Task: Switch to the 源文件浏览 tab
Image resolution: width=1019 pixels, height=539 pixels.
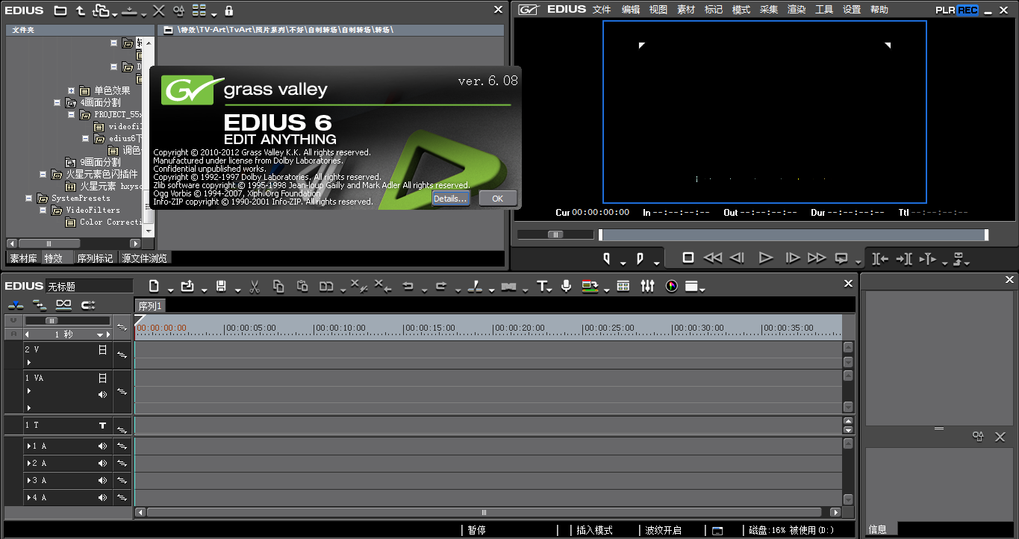Action: coord(145,258)
